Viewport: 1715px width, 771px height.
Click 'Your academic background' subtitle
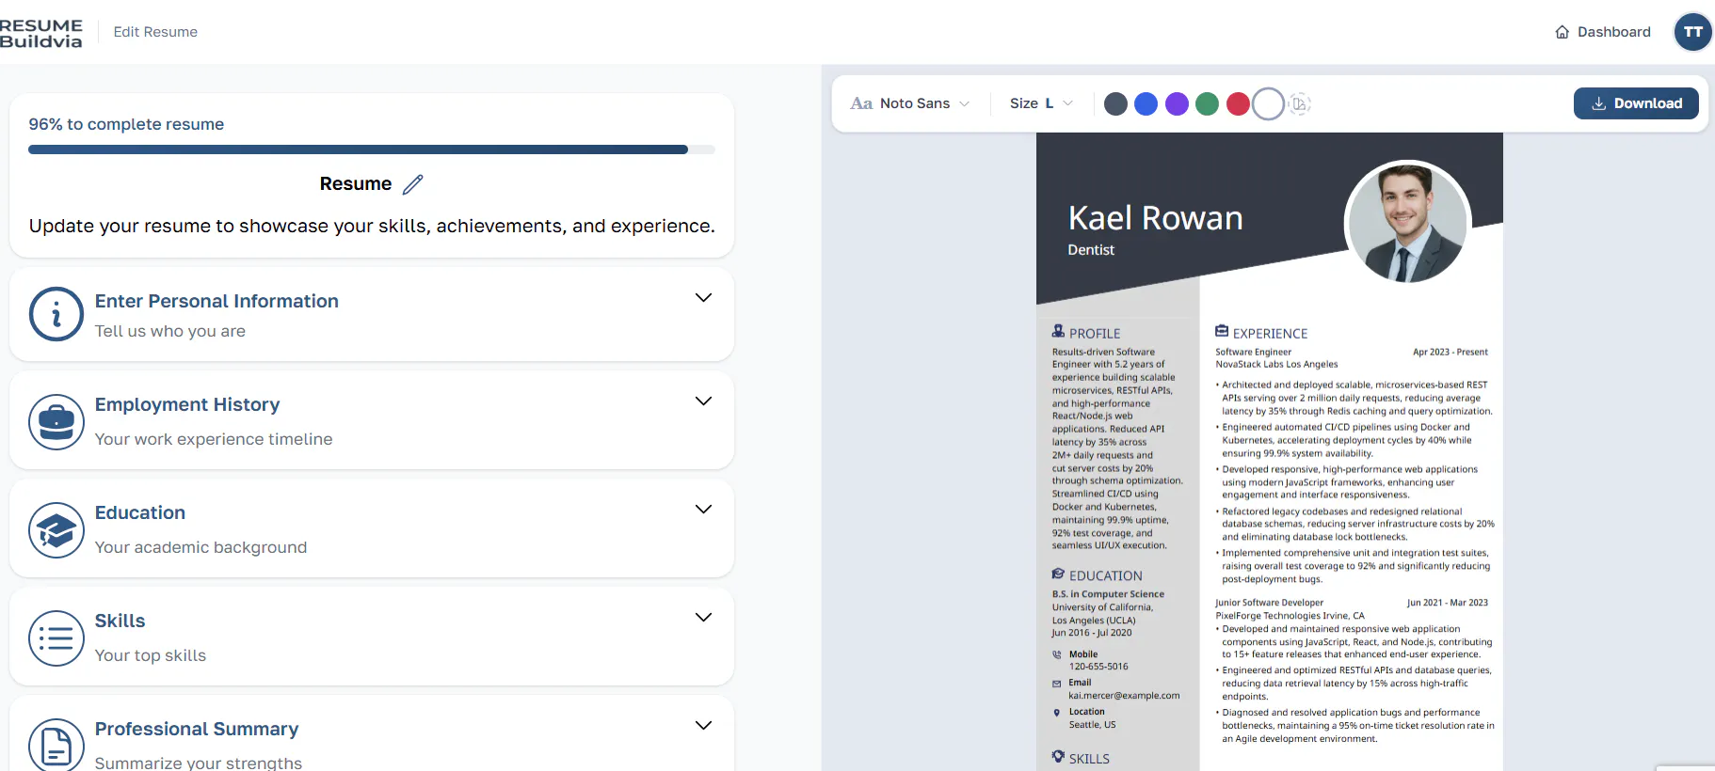click(x=200, y=547)
